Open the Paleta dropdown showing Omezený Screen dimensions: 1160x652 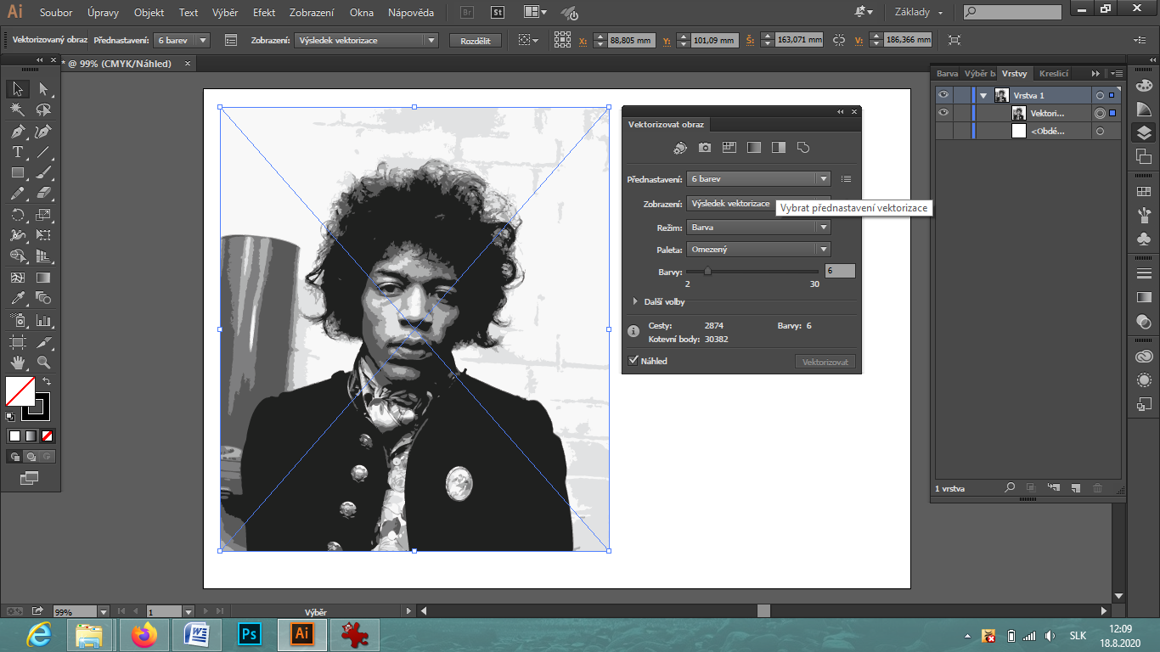pyautogui.click(x=758, y=250)
